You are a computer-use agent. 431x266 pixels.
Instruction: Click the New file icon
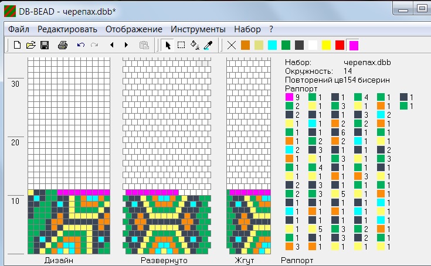[17, 45]
